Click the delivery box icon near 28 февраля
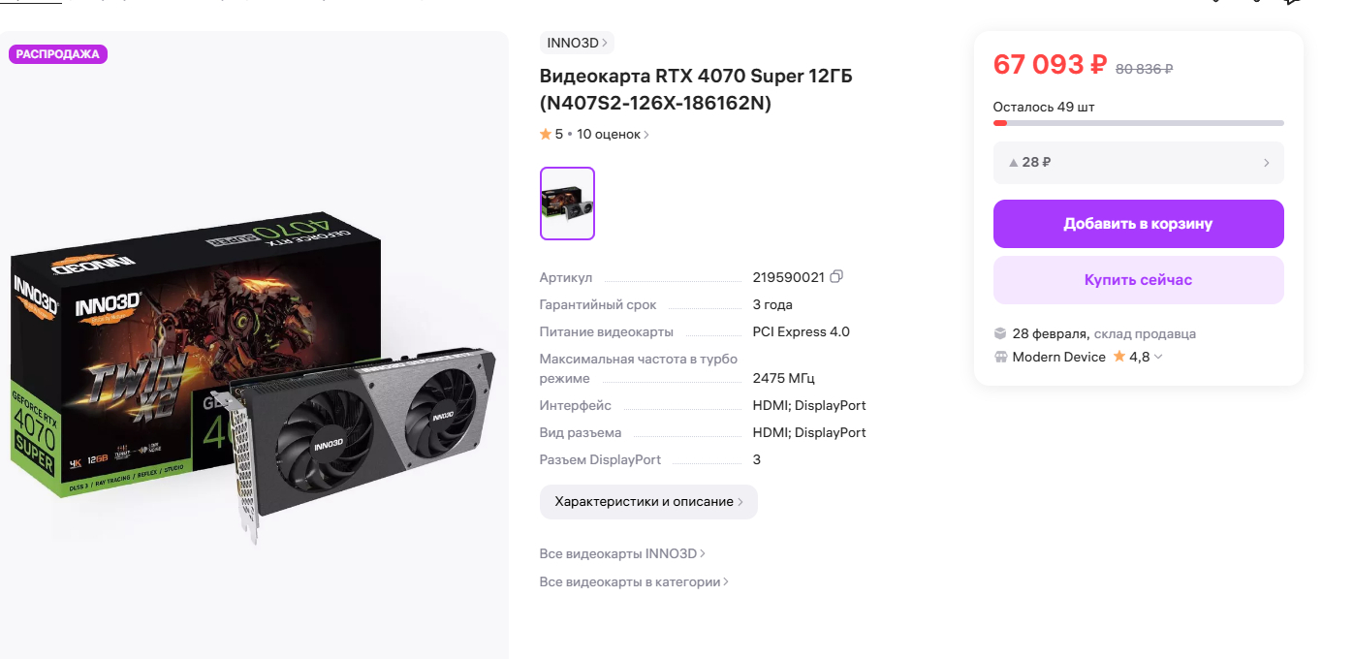Screen dimensions: 1354x659 (x=1000, y=333)
